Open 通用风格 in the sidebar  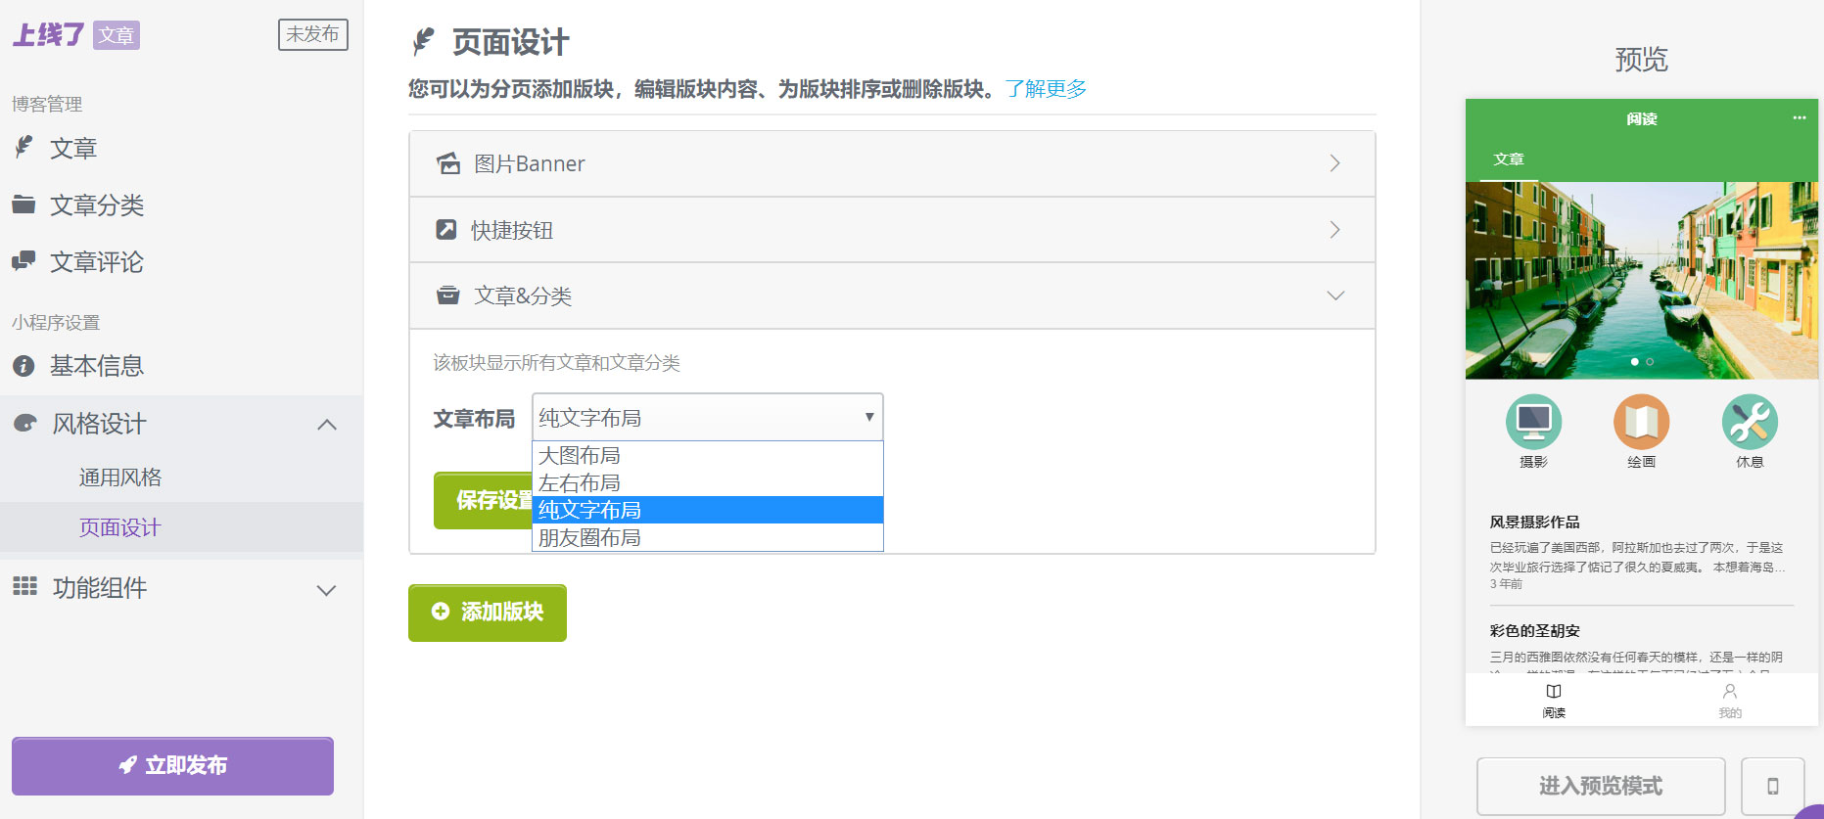point(120,478)
